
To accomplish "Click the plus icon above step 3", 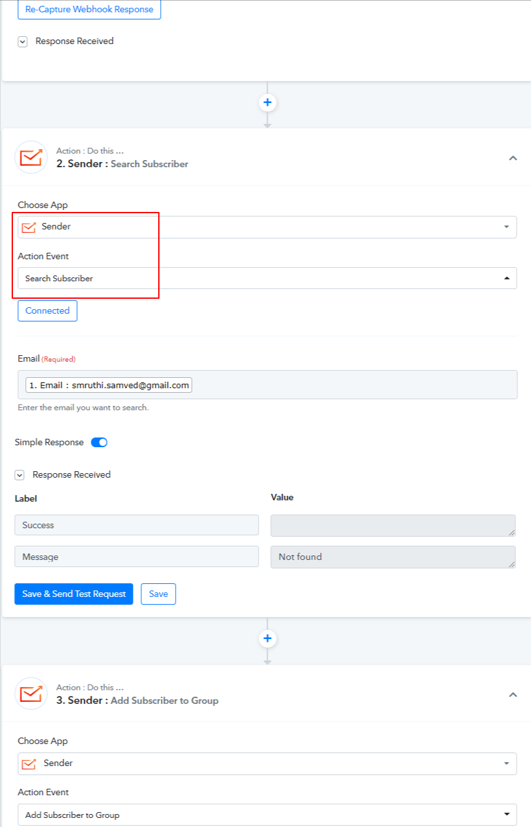I will click(x=267, y=638).
